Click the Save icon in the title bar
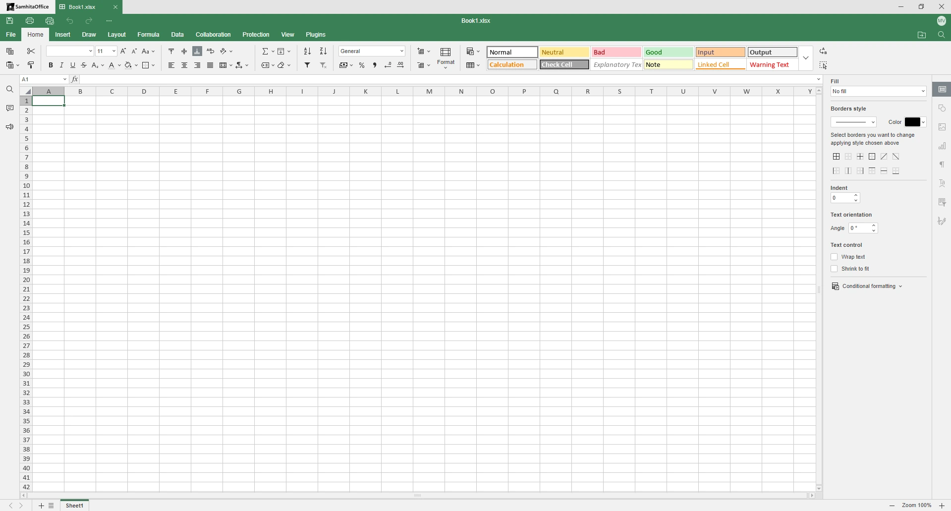Screen dimensions: 951x511 tap(10, 21)
